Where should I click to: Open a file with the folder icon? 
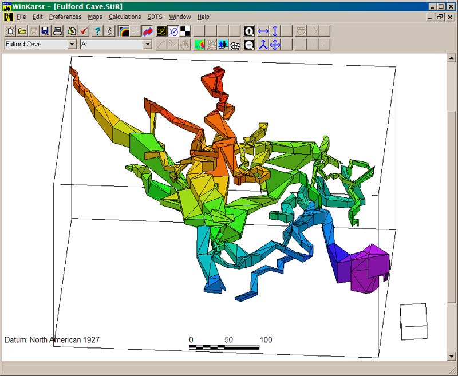(x=22, y=31)
